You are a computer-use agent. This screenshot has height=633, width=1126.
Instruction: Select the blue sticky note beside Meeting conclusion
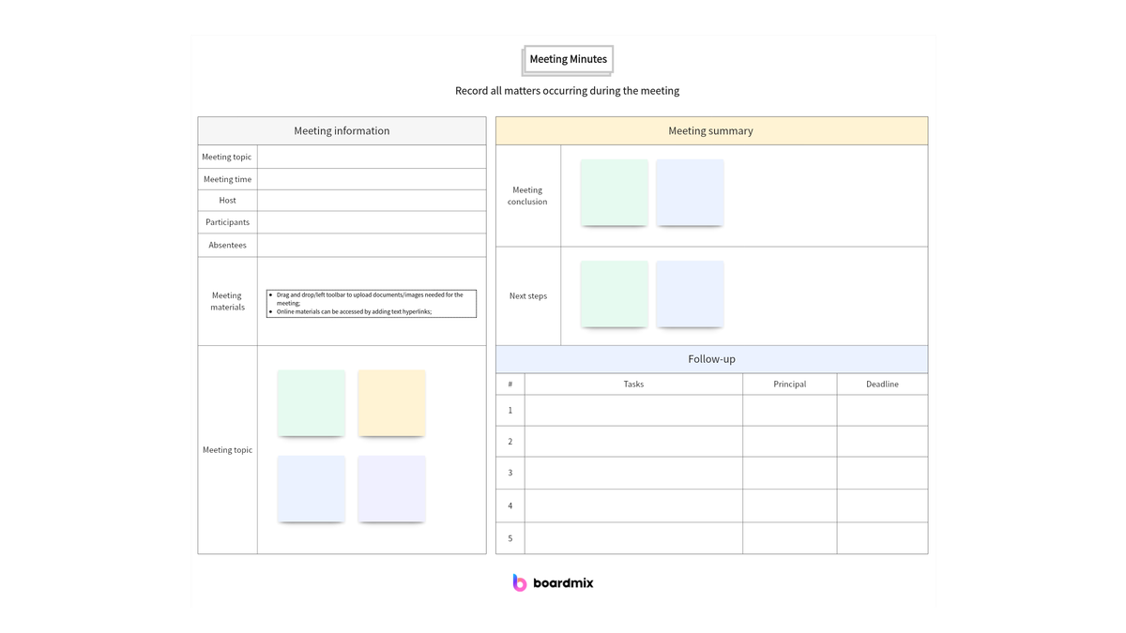click(x=690, y=192)
